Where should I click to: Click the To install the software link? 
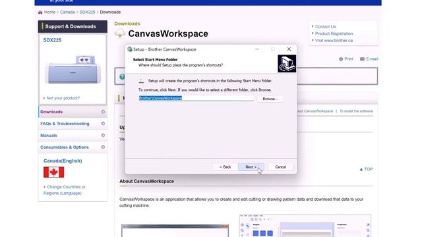click(356, 111)
